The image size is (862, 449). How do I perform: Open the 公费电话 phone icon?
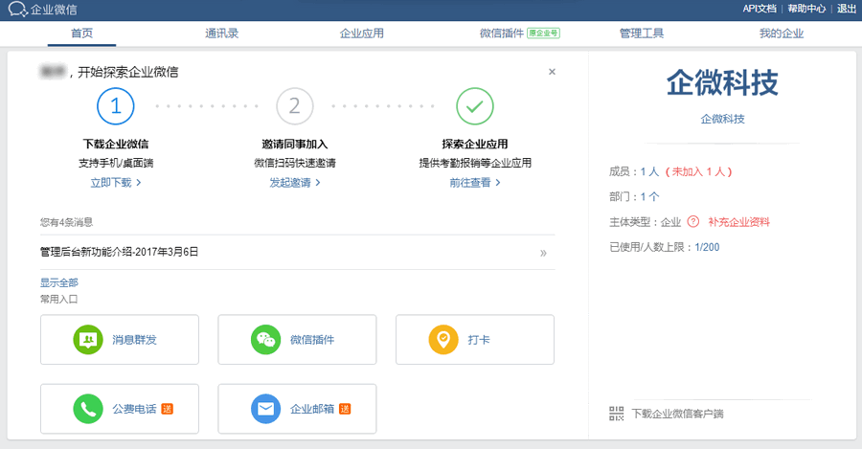88,409
